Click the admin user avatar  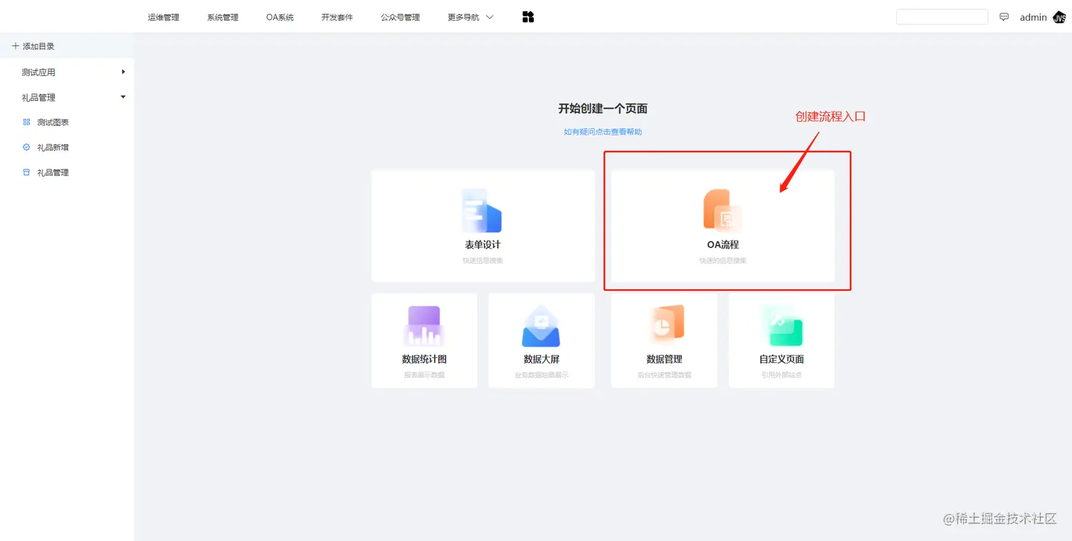coord(1059,17)
